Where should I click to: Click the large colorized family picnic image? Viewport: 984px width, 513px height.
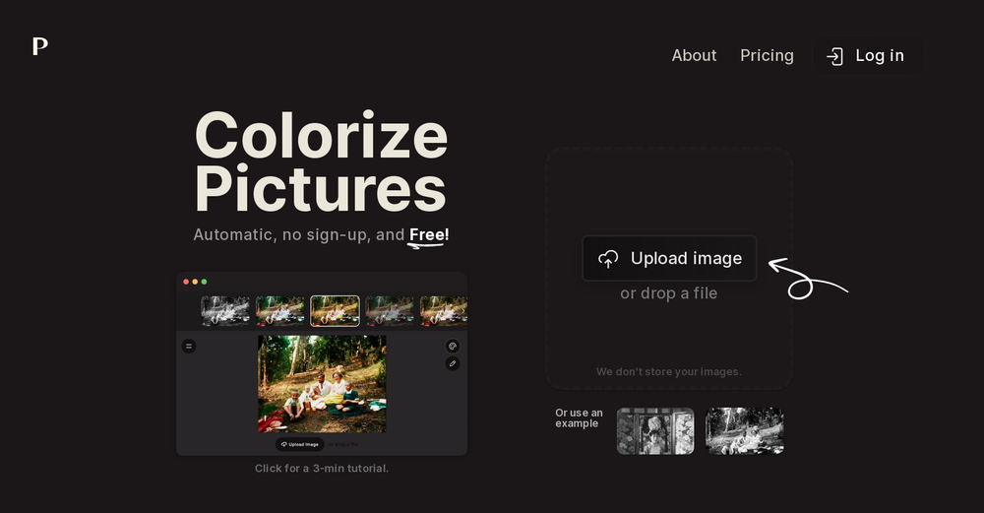point(322,384)
